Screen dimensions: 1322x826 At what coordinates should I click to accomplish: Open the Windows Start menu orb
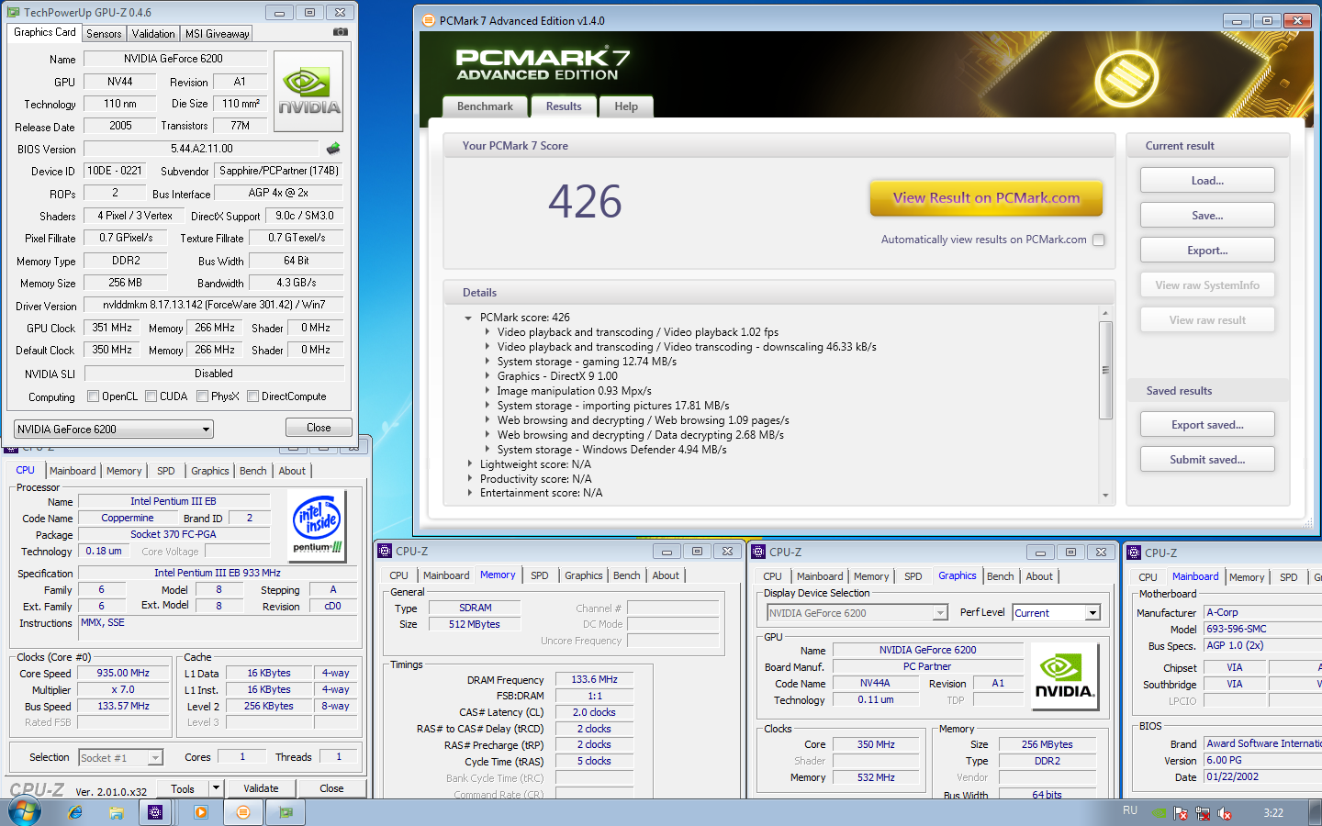tap(24, 812)
